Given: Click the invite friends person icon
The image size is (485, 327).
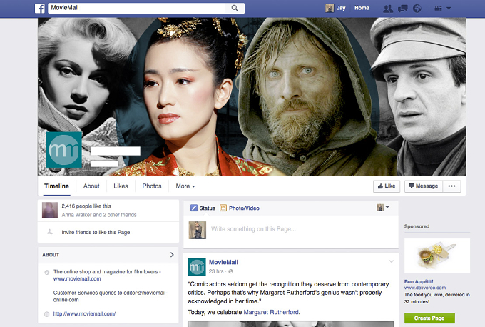Looking at the screenshot, I should (50, 232).
